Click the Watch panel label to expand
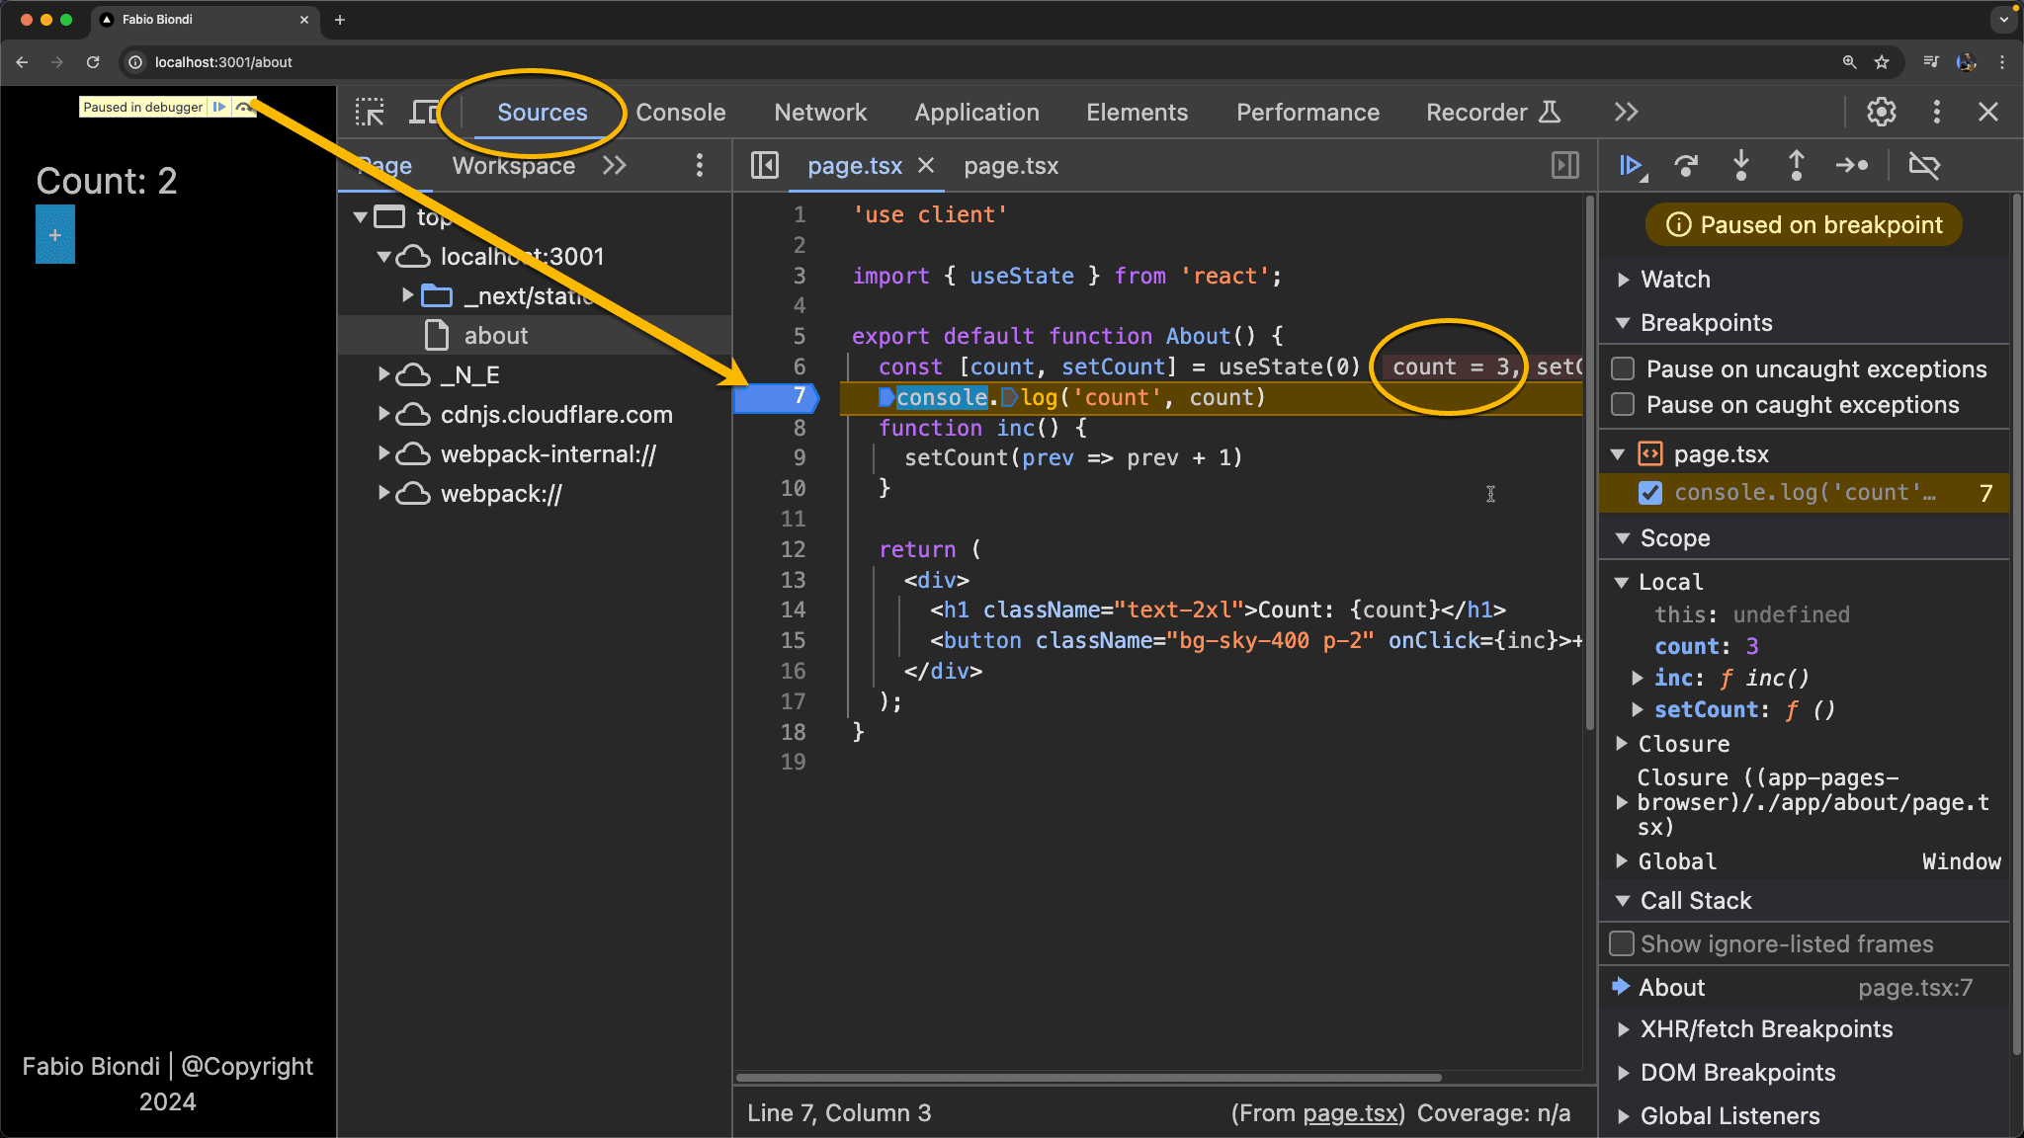The height and width of the screenshot is (1138, 2024). tap(1675, 278)
